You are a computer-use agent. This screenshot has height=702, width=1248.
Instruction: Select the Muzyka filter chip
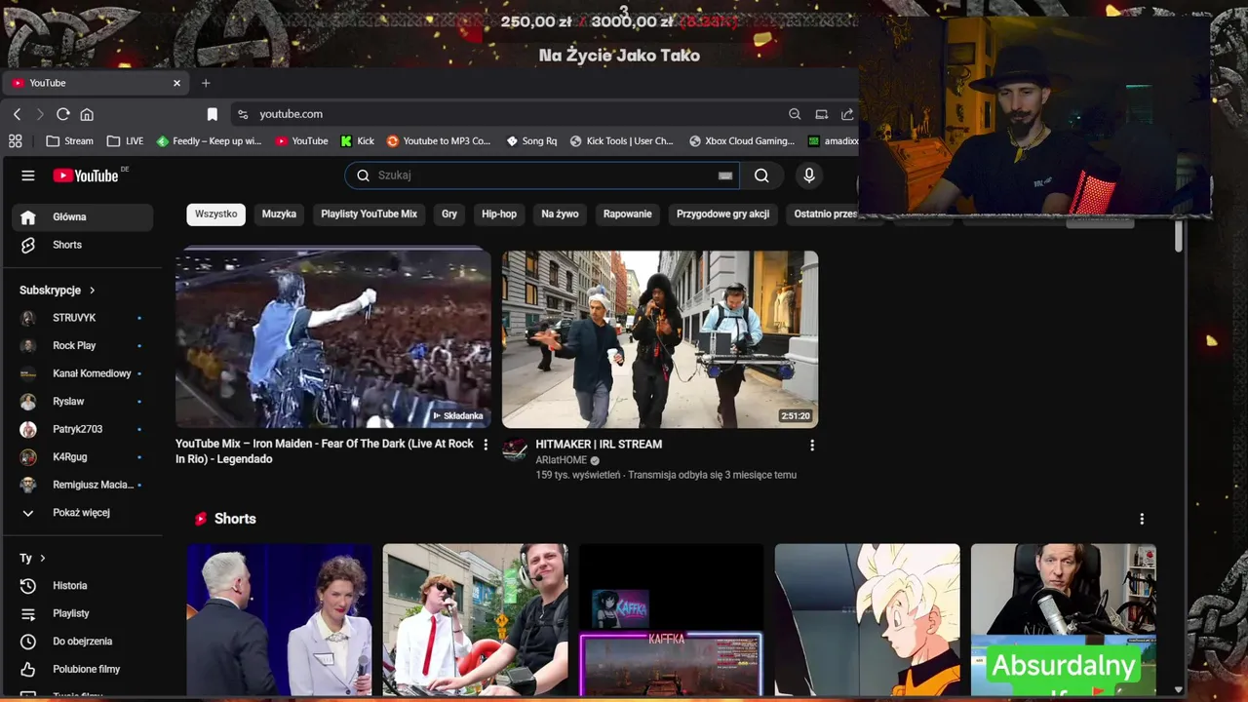tap(279, 214)
